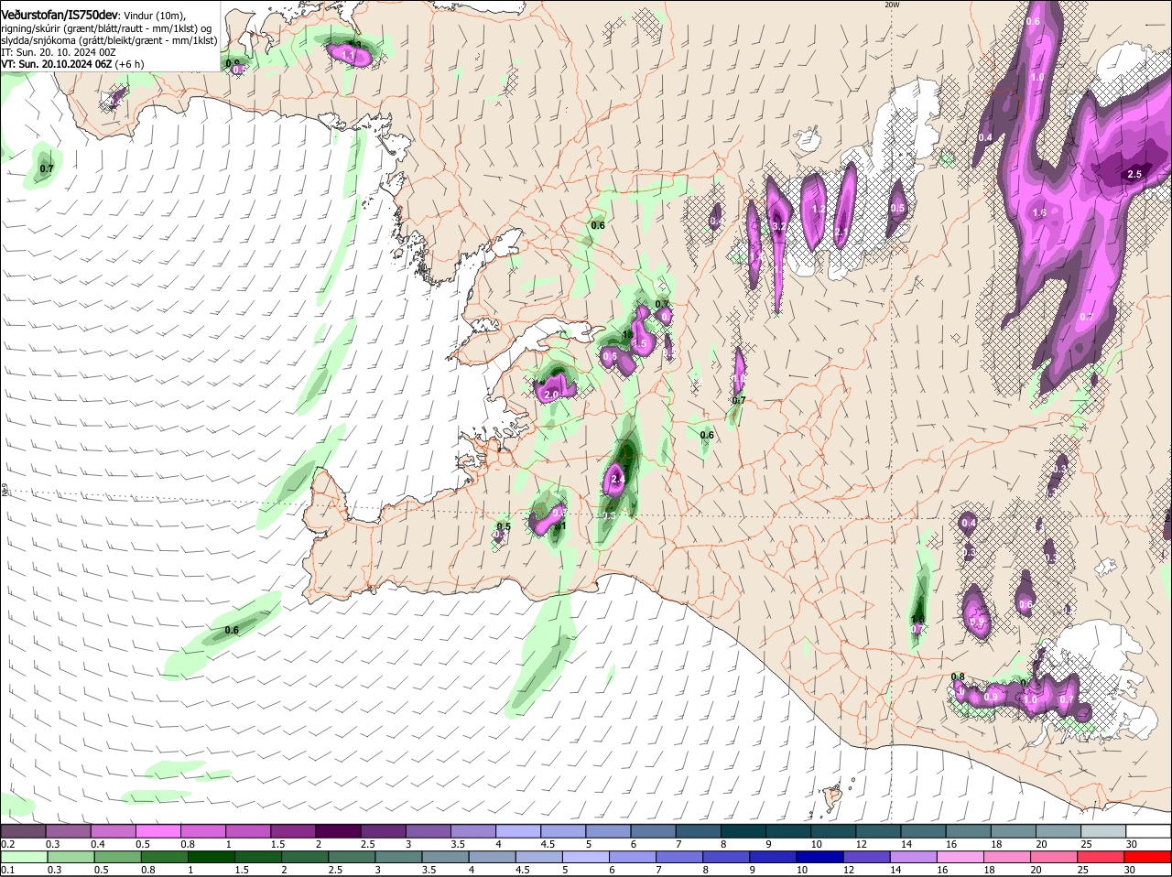This screenshot has width=1172, height=877.
Task: Click the upper legend swatch labelled 1.5
Action: tap(293, 831)
